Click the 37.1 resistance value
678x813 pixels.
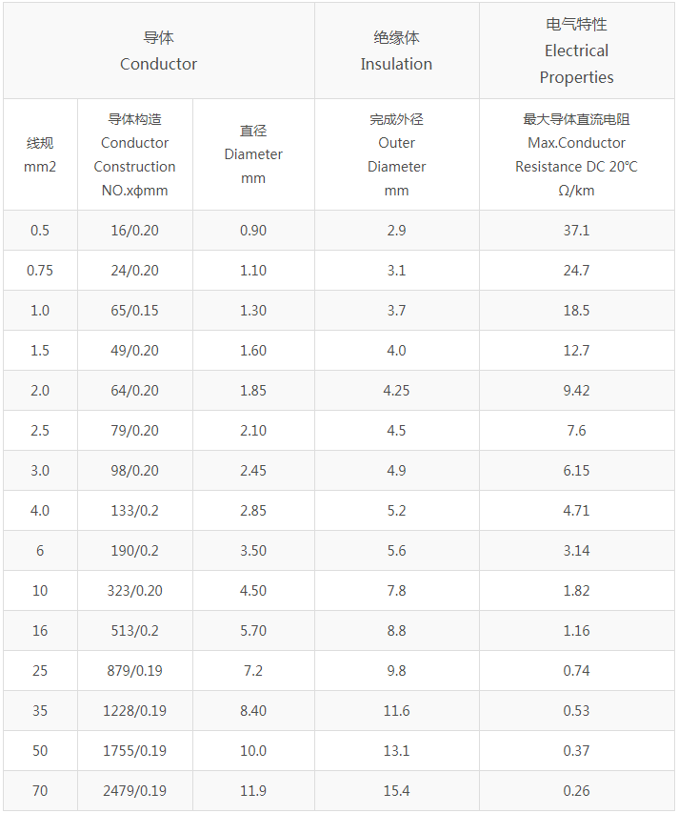[576, 231]
